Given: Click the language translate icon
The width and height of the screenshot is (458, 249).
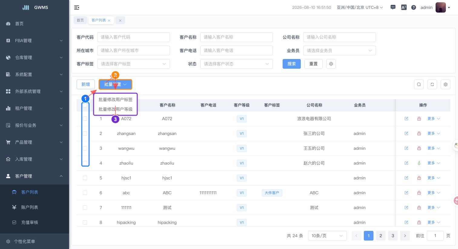Looking at the screenshot, I should click(404, 7).
